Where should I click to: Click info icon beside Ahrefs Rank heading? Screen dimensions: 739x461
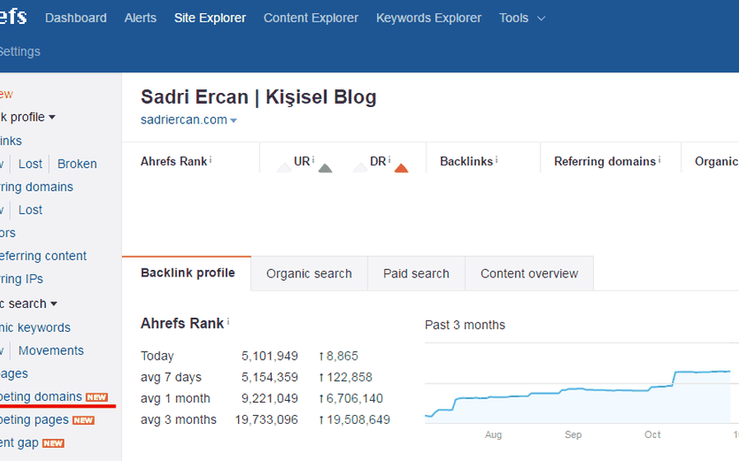click(x=228, y=322)
